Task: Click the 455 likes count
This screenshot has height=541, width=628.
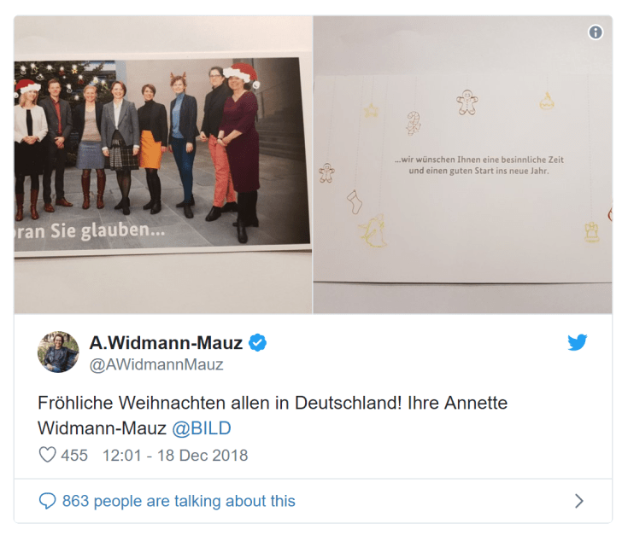Action: click(74, 456)
